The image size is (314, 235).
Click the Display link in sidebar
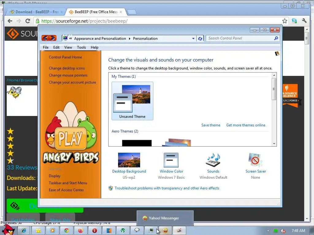(55, 176)
